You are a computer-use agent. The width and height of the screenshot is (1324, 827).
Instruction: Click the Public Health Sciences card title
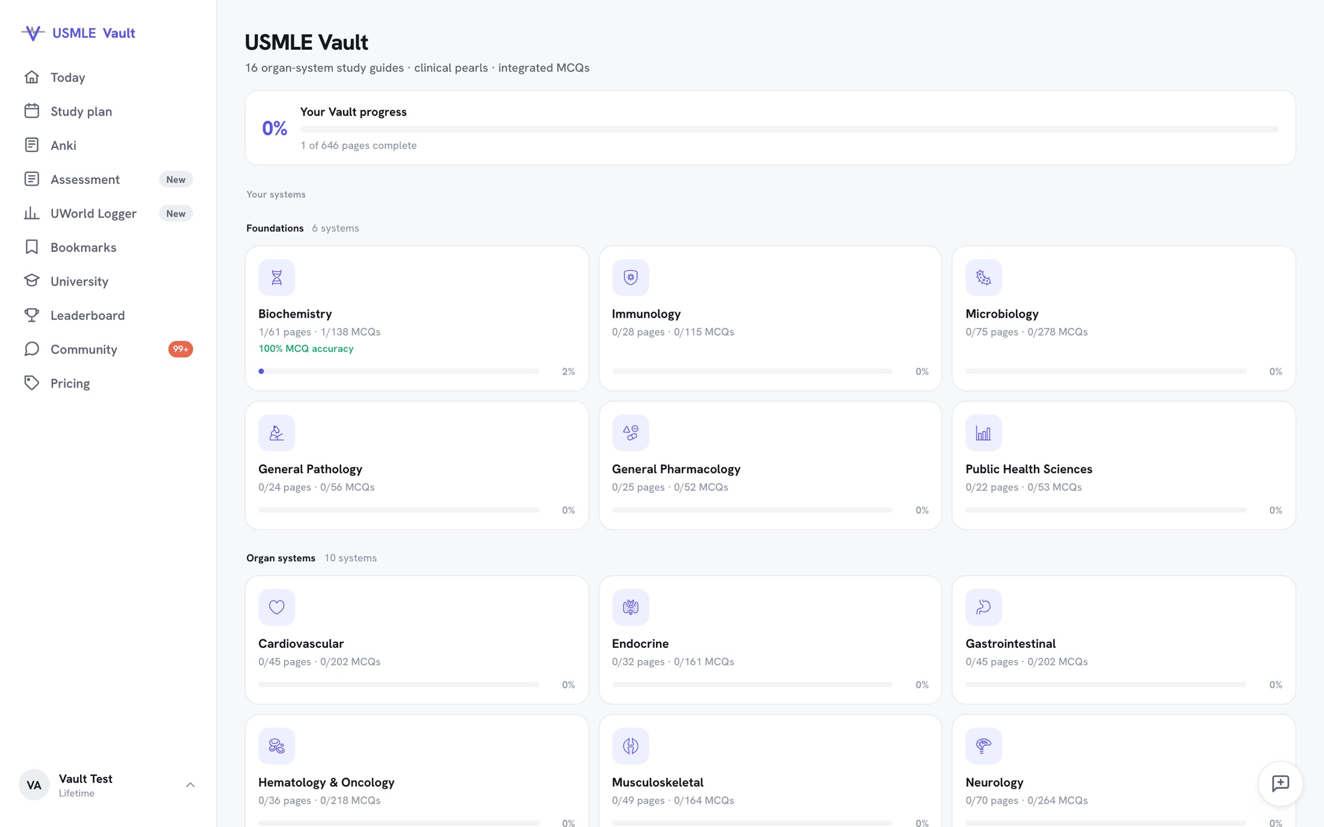(x=1029, y=469)
